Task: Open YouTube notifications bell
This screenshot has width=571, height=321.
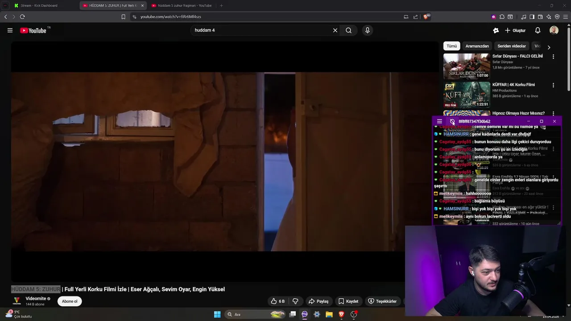Action: pyautogui.click(x=538, y=30)
